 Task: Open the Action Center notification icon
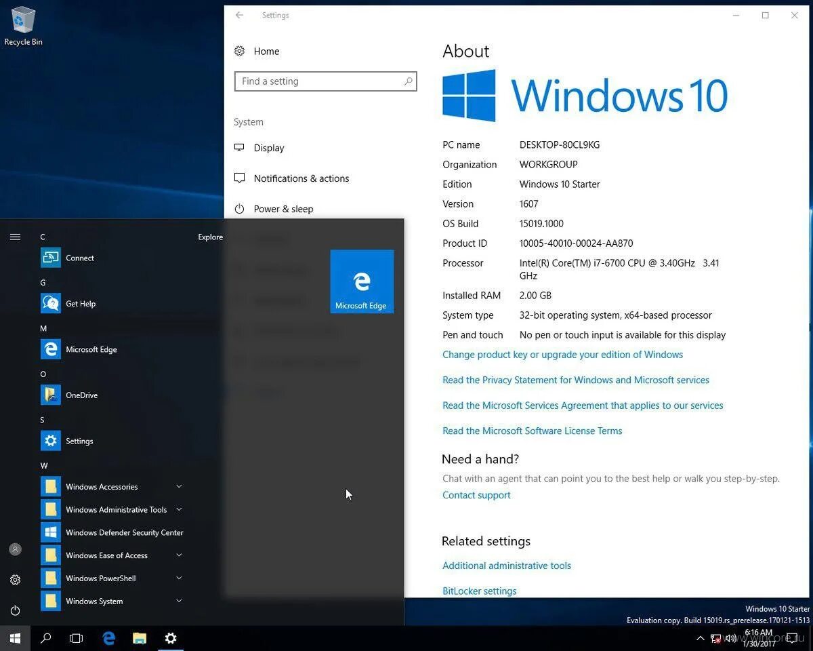[x=792, y=638]
